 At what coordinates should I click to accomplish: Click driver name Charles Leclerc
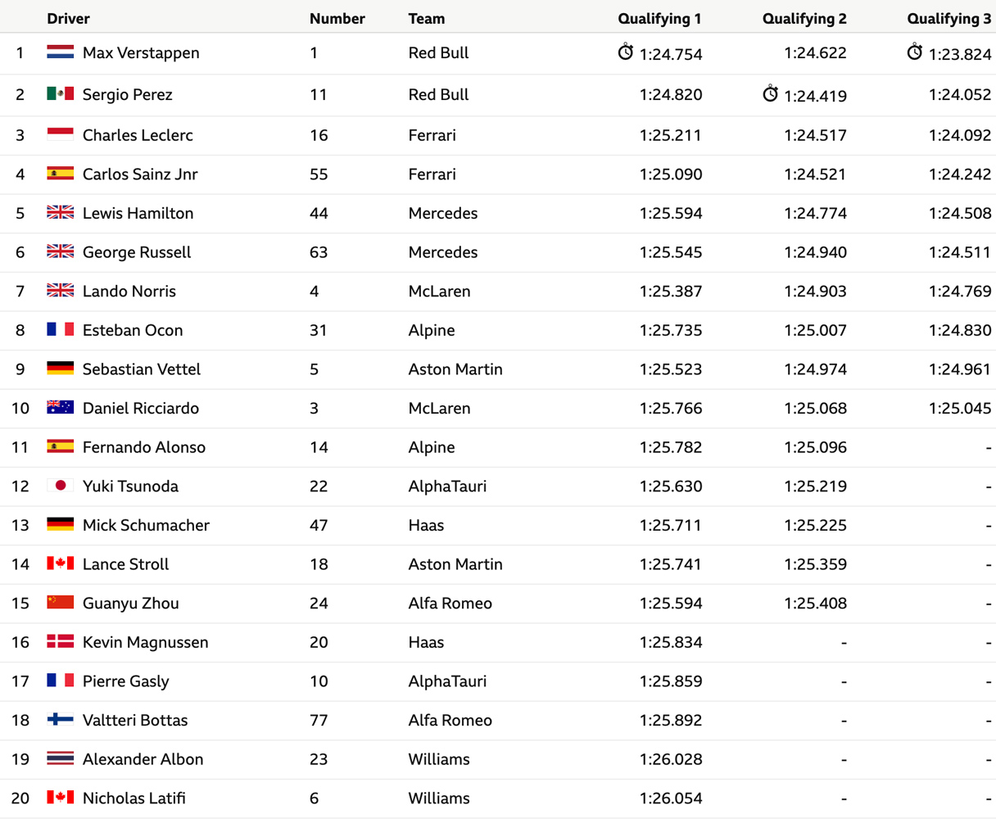click(138, 135)
